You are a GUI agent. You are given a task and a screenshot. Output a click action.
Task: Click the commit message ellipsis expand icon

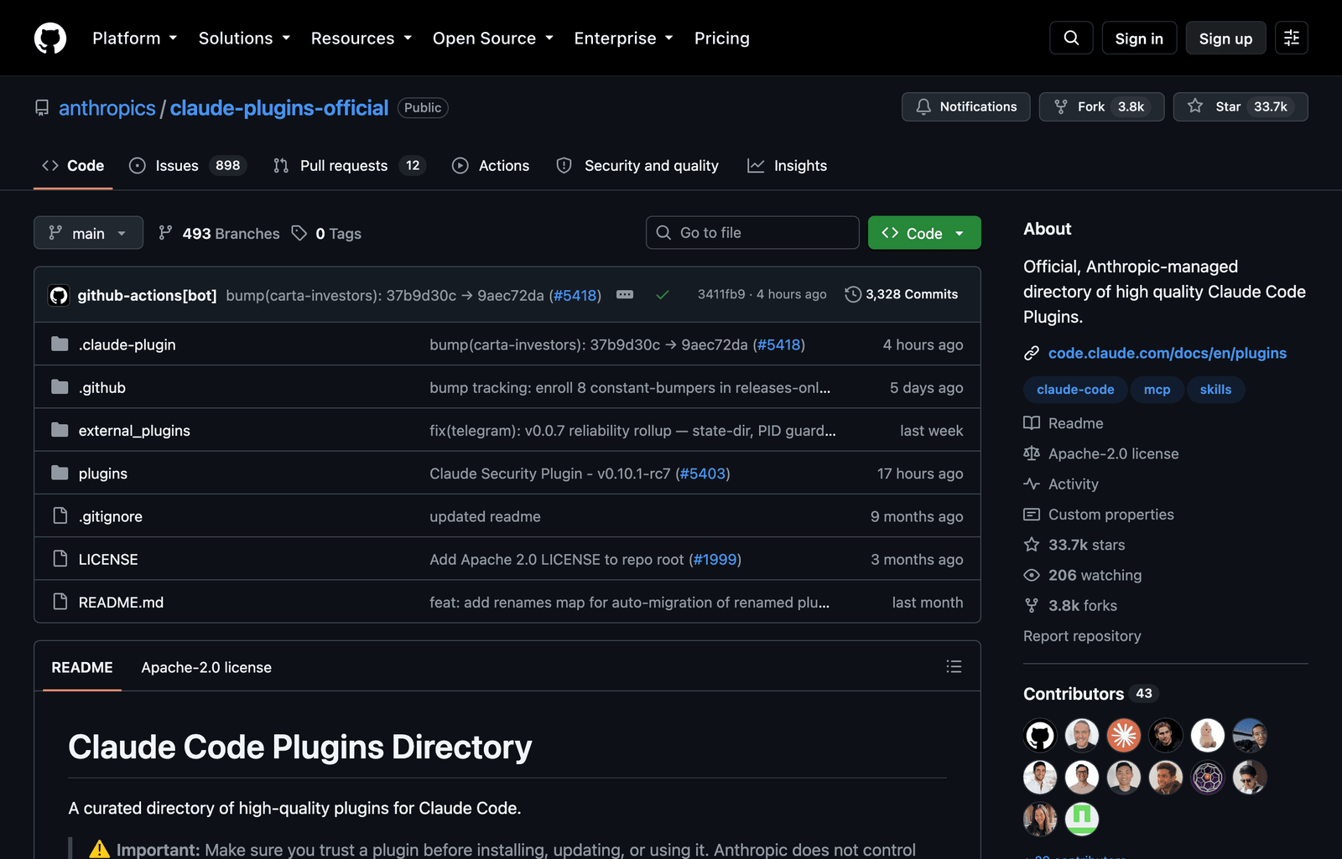pyautogui.click(x=625, y=294)
